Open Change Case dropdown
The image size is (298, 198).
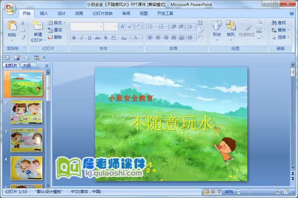click(x=125, y=38)
